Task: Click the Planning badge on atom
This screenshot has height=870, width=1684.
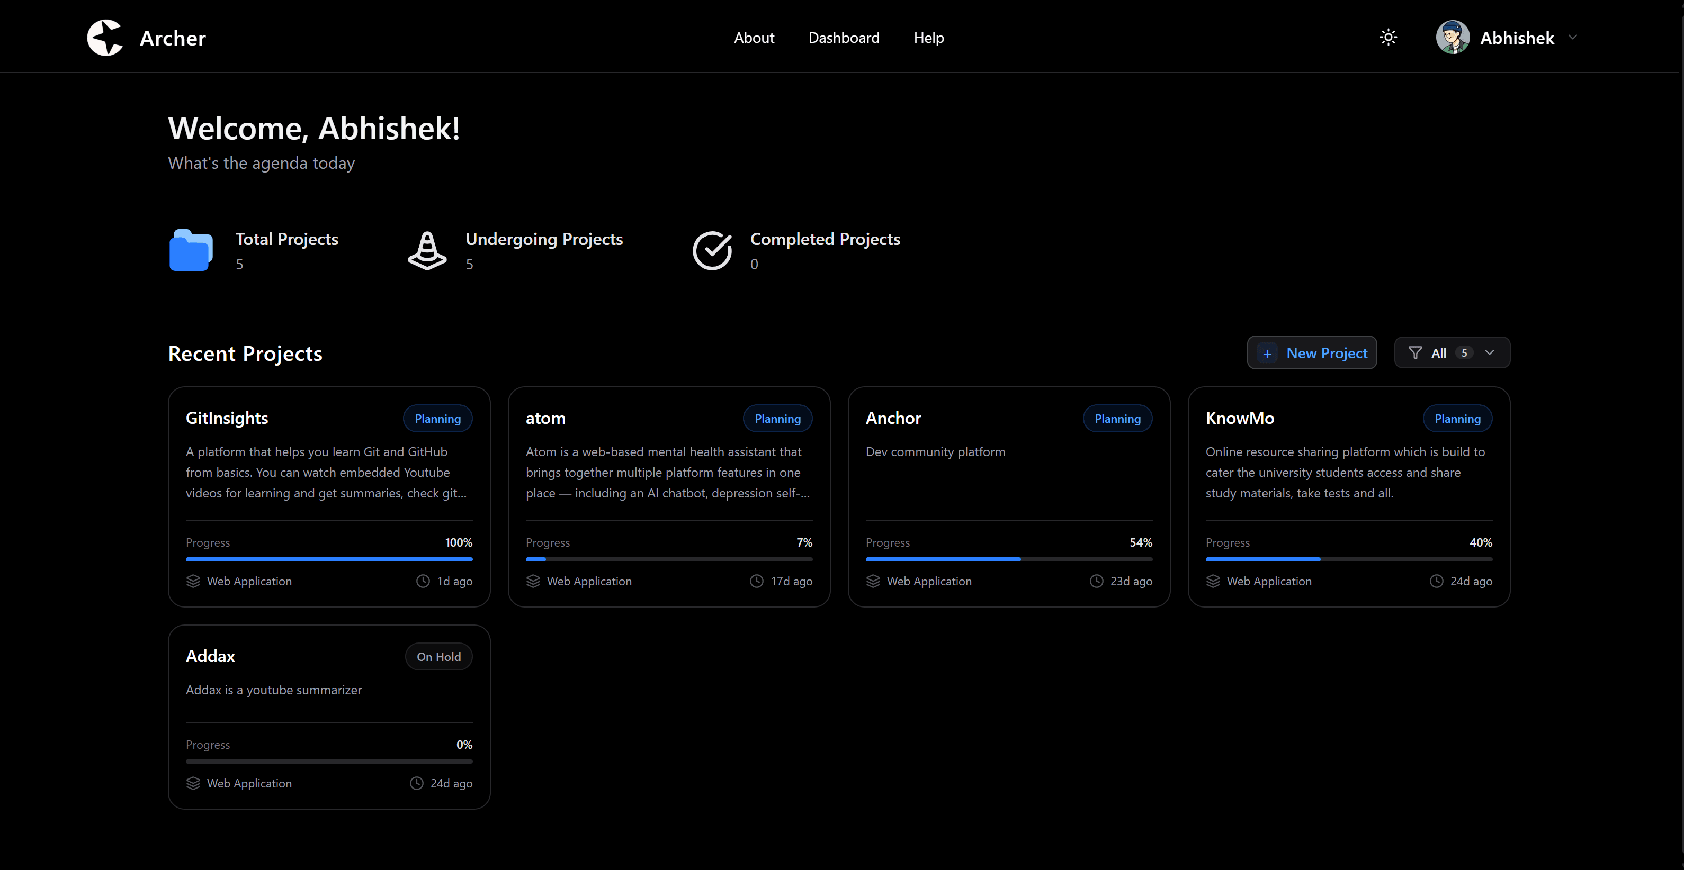Action: pos(777,418)
